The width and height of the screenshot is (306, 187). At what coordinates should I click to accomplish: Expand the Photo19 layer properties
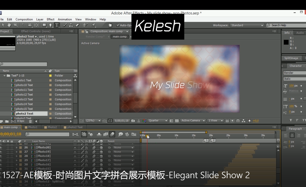pos(17,152)
